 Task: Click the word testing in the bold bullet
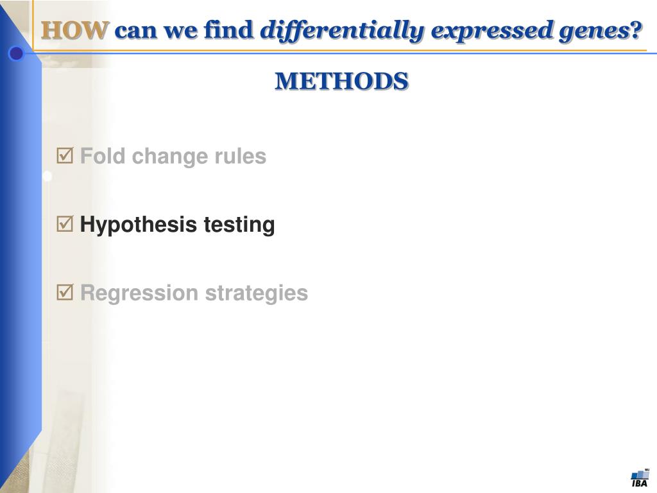(239, 225)
